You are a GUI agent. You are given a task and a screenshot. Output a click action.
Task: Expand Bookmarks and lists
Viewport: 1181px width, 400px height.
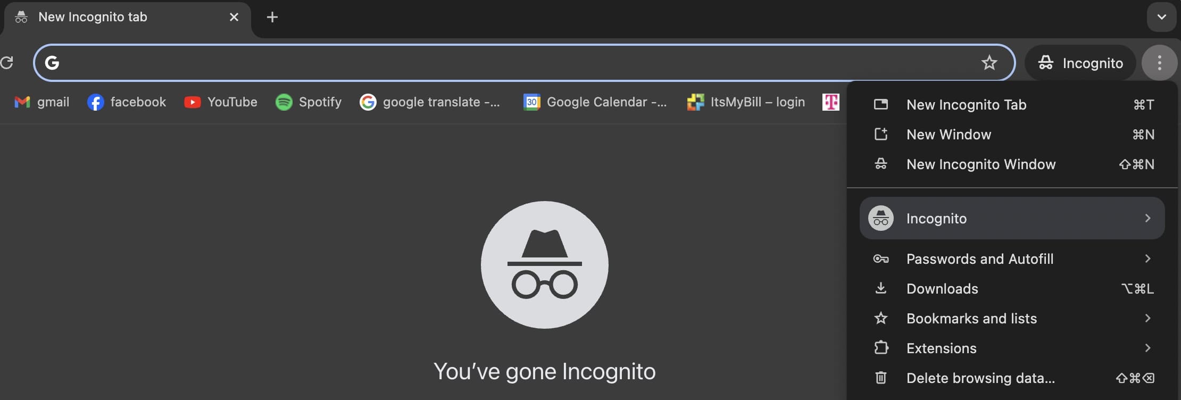[1011, 318]
